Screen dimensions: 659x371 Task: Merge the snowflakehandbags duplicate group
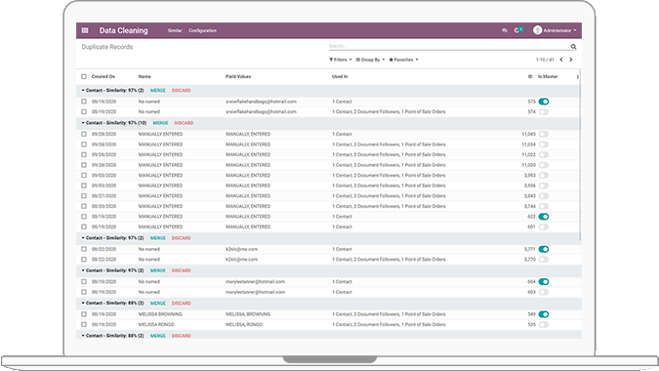(x=158, y=91)
